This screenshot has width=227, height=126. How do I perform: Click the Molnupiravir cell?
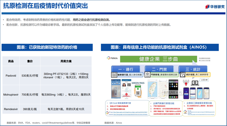pos(11,94)
